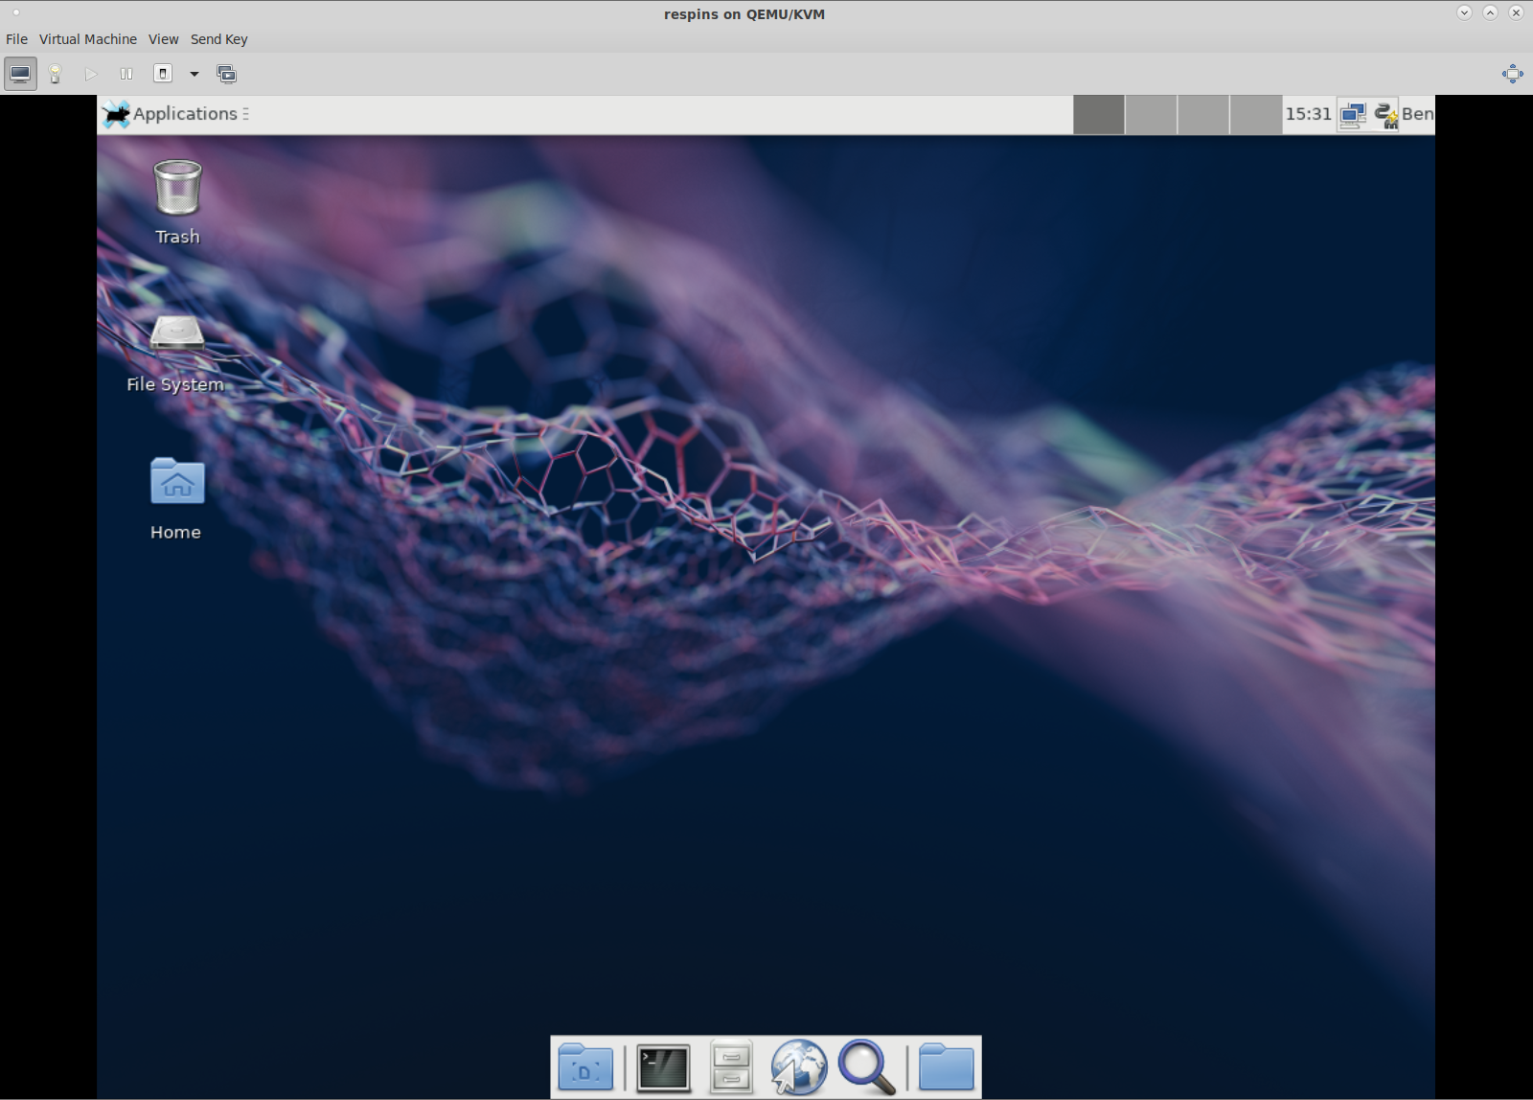Viewport: 1533px width, 1100px height.
Task: Switch to the second workspace
Action: tap(1151, 114)
